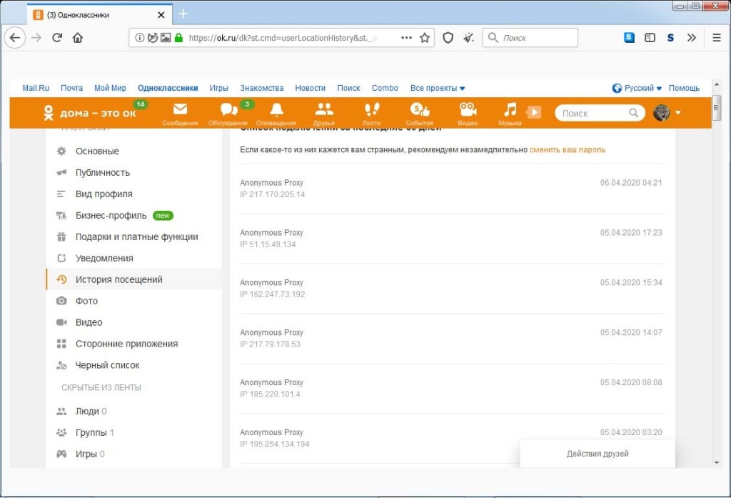Expand the Все проекты dropdown

438,88
